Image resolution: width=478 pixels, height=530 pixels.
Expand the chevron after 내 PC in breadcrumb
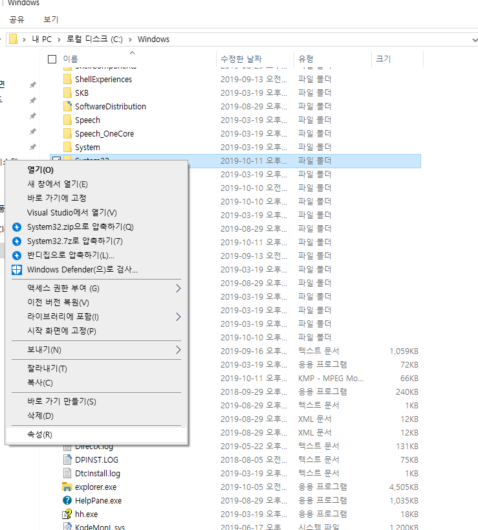(x=59, y=39)
